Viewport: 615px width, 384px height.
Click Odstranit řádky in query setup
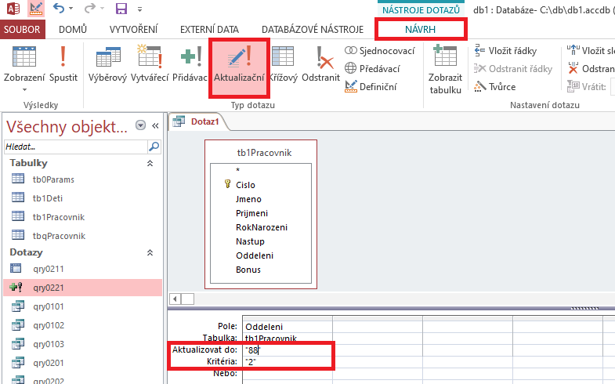[x=513, y=69]
